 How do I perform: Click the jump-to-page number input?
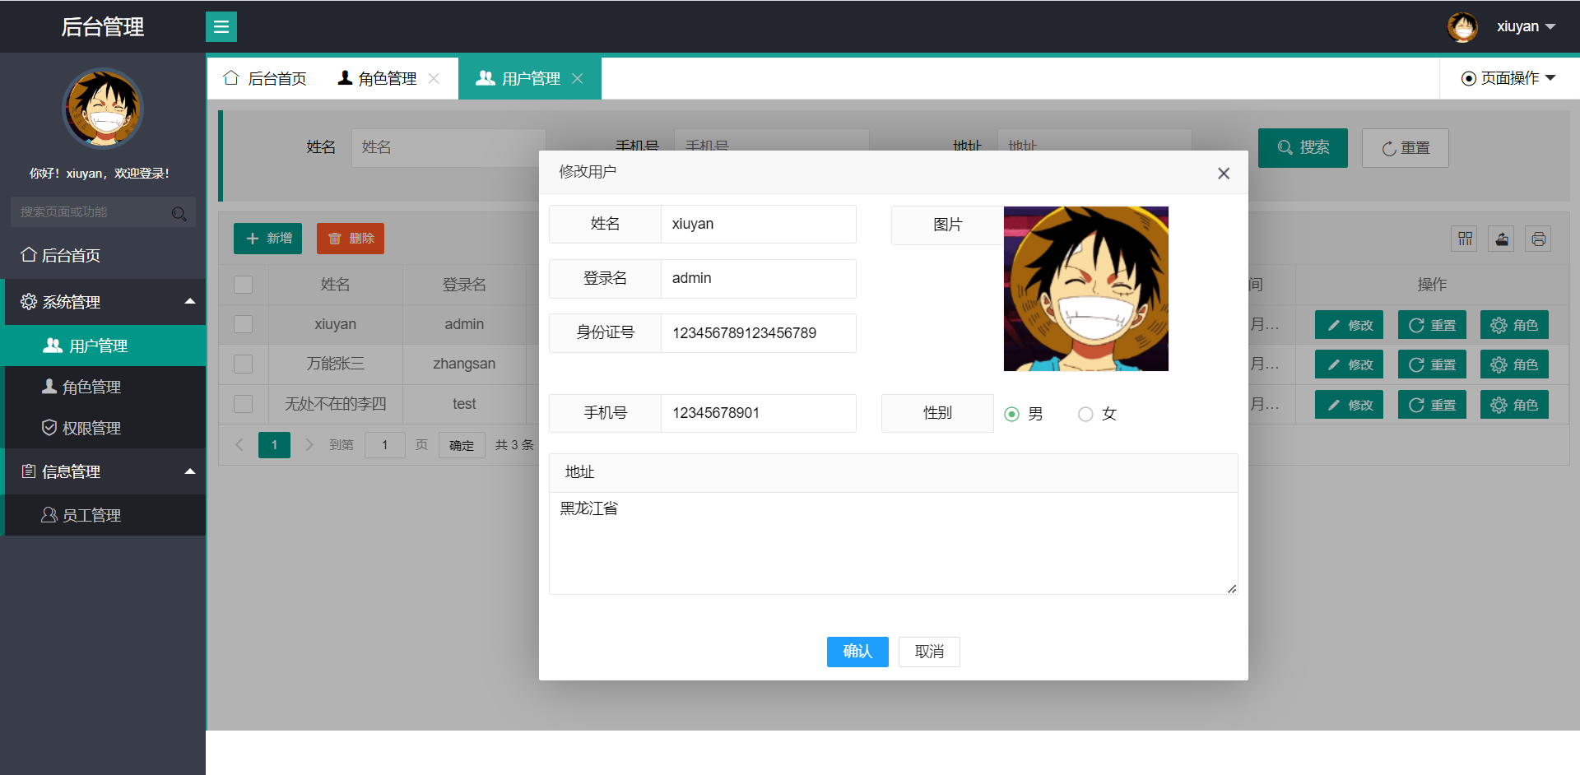coord(384,445)
